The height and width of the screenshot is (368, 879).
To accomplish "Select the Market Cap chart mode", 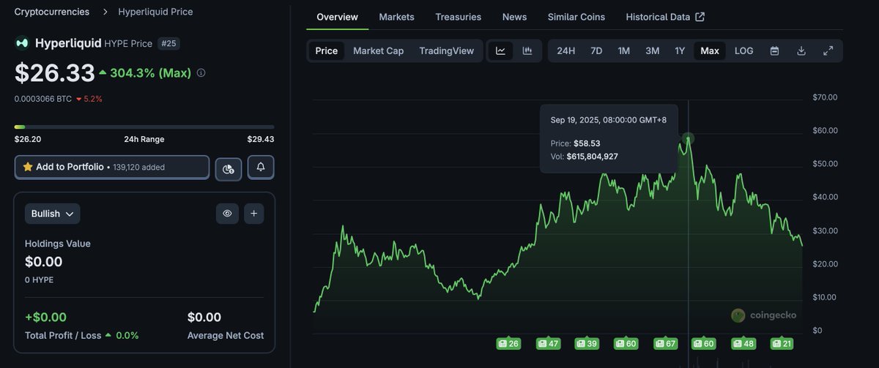I will 378,50.
